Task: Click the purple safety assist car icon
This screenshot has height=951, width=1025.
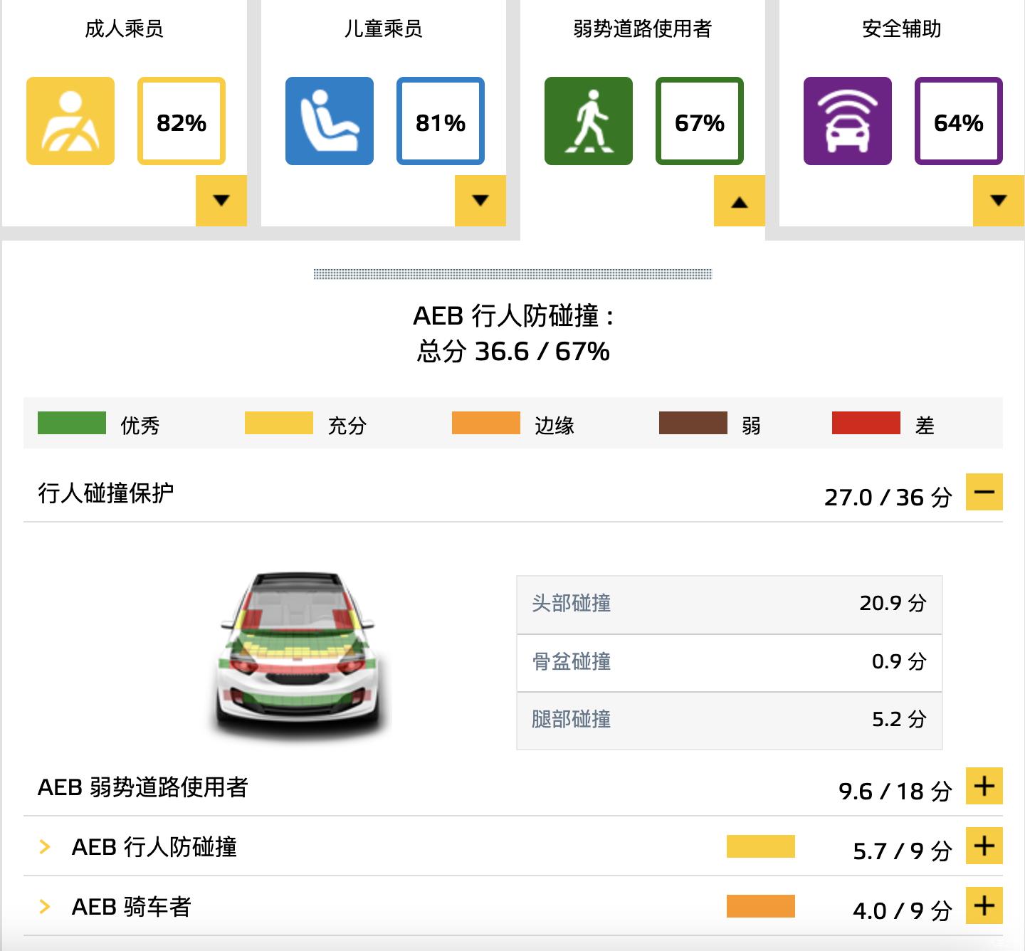Action: 848,121
